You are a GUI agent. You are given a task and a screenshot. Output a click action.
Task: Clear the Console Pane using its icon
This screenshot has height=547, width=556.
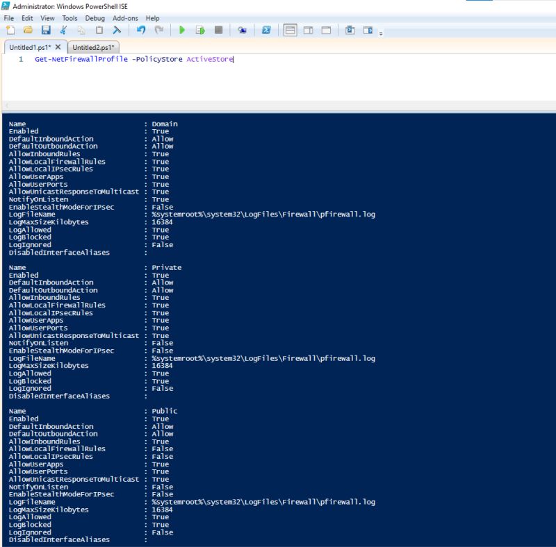118,30
